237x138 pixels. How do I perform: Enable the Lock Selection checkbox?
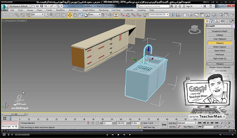point(213,71)
